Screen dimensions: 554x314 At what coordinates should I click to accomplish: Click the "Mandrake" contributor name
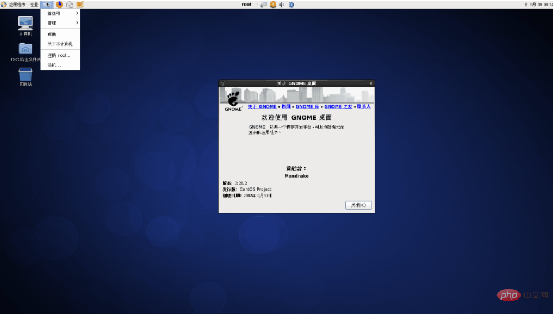[296, 176]
